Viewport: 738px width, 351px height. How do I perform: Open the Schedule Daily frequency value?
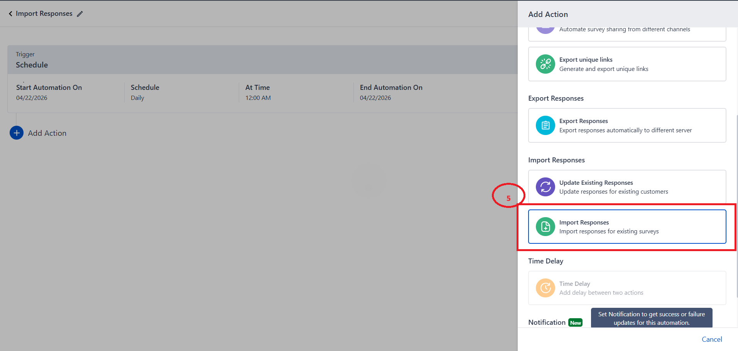pyautogui.click(x=137, y=98)
